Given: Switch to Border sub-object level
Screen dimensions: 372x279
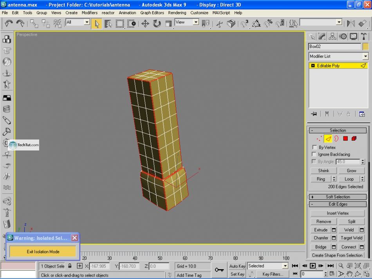Looking at the screenshot, I should [336, 139].
